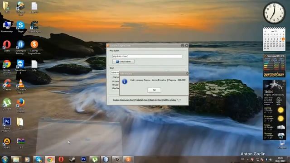Screen dimensions: 290x163
Task: Open TeamViewer desktop shortcut
Action: tap(20, 67)
